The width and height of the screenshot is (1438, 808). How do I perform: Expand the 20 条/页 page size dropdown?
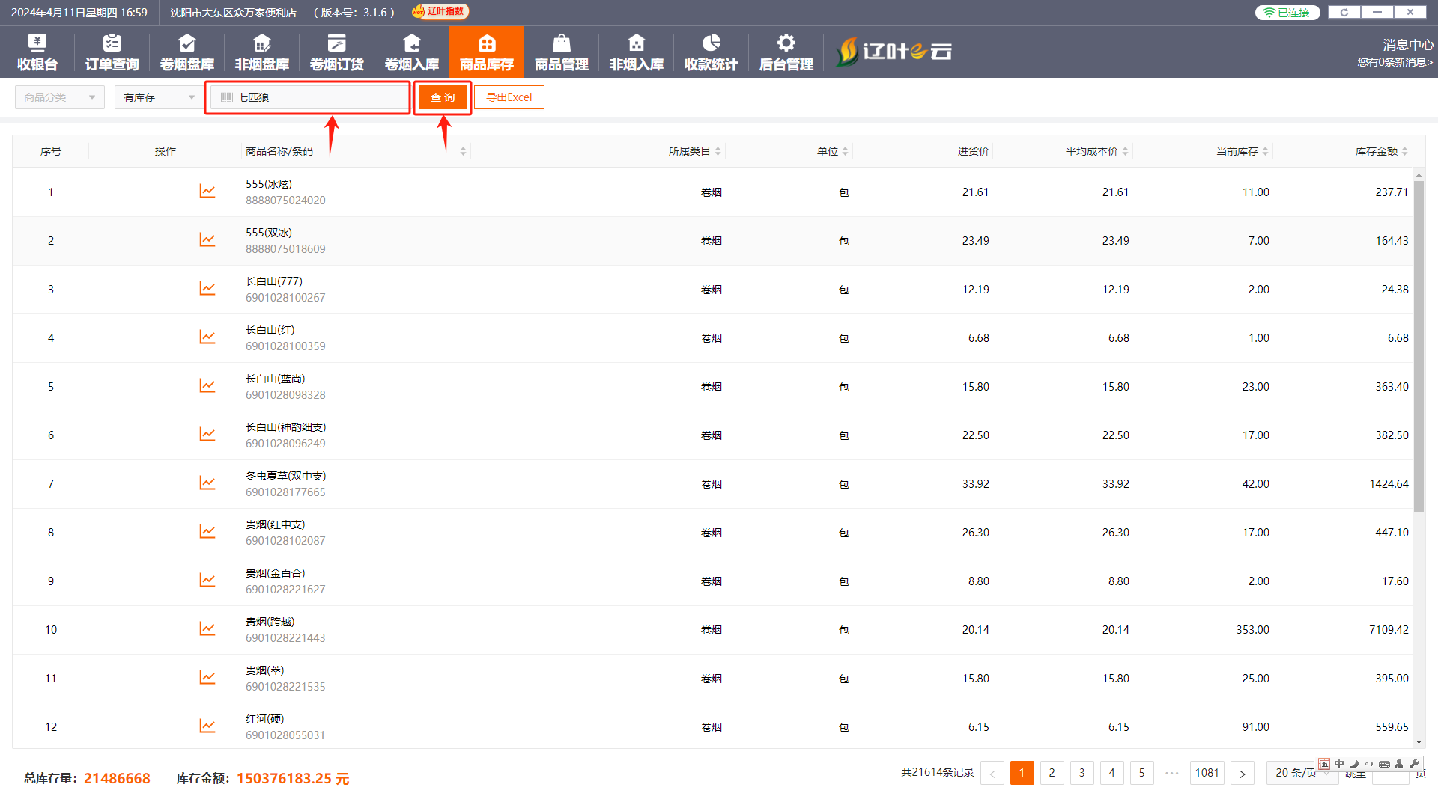(1302, 773)
